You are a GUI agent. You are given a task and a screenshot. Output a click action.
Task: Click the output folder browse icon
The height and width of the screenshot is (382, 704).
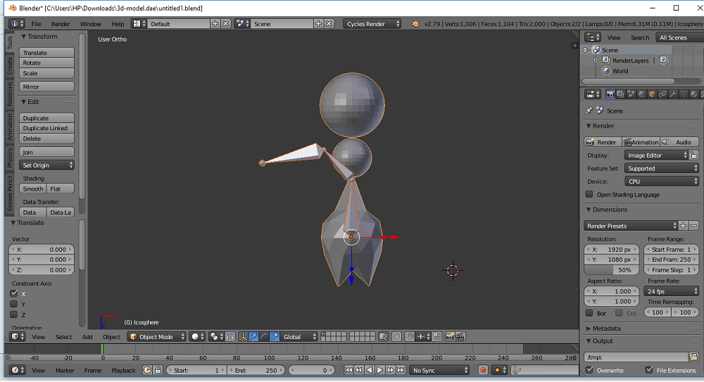click(693, 357)
